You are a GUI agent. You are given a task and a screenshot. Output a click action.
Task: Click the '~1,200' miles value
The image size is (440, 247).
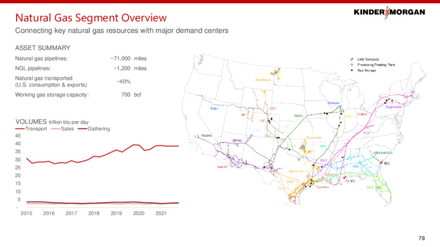pos(122,68)
